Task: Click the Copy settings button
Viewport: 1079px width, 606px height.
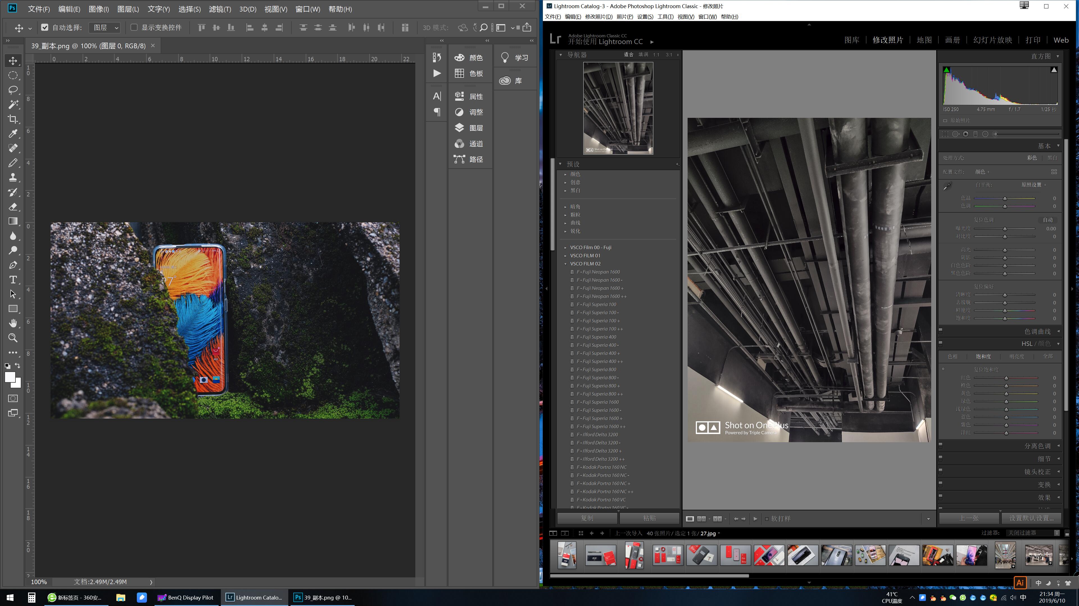Action: pyautogui.click(x=587, y=518)
